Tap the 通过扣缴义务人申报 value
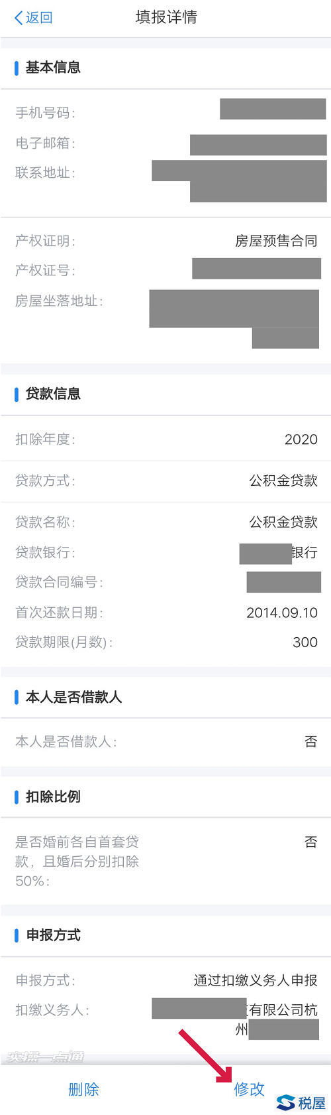 pyautogui.click(x=256, y=980)
